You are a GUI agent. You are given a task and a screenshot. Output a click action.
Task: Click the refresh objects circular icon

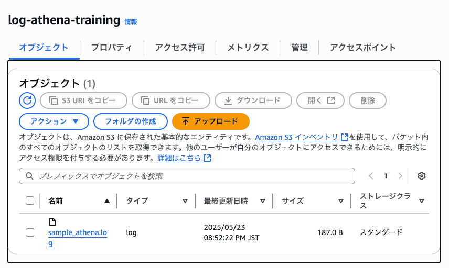point(27,100)
